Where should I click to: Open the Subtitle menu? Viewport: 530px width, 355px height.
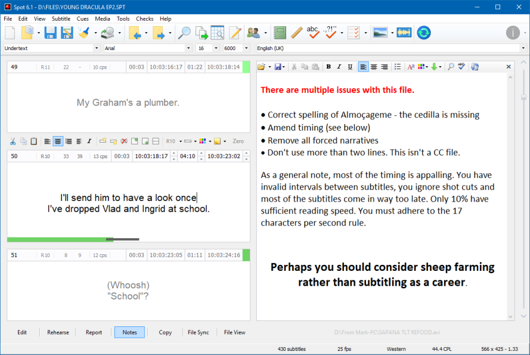[x=61, y=19]
